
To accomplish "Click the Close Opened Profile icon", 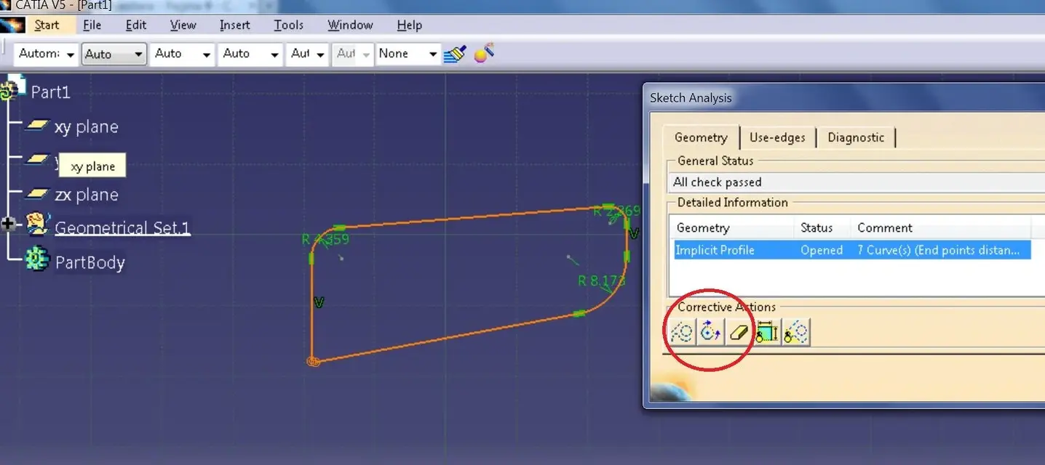I will click(710, 333).
